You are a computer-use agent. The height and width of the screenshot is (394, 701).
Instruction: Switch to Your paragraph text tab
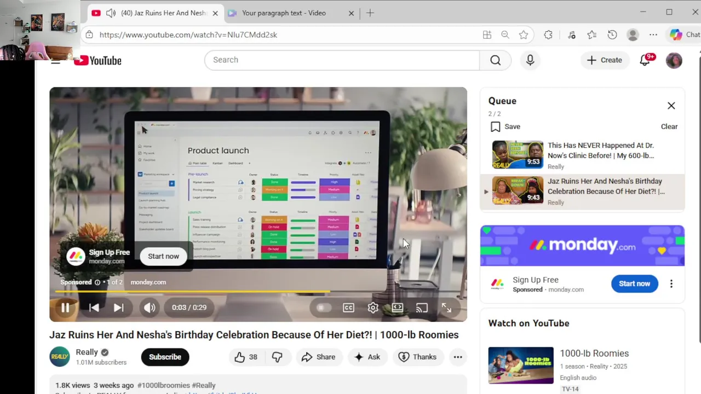[x=290, y=13]
